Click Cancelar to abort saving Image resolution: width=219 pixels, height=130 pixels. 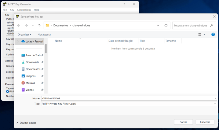pyautogui.click(x=205, y=122)
